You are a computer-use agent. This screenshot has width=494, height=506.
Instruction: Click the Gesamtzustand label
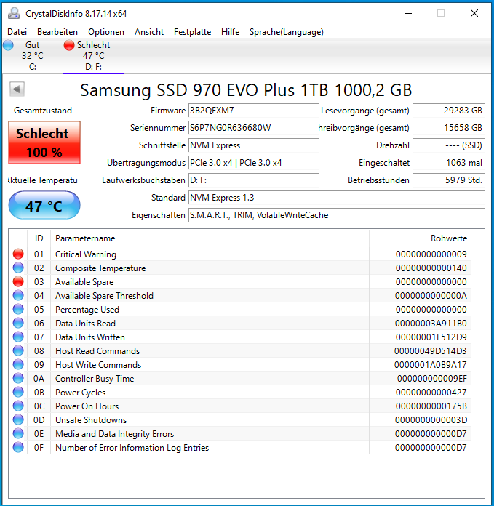point(43,111)
